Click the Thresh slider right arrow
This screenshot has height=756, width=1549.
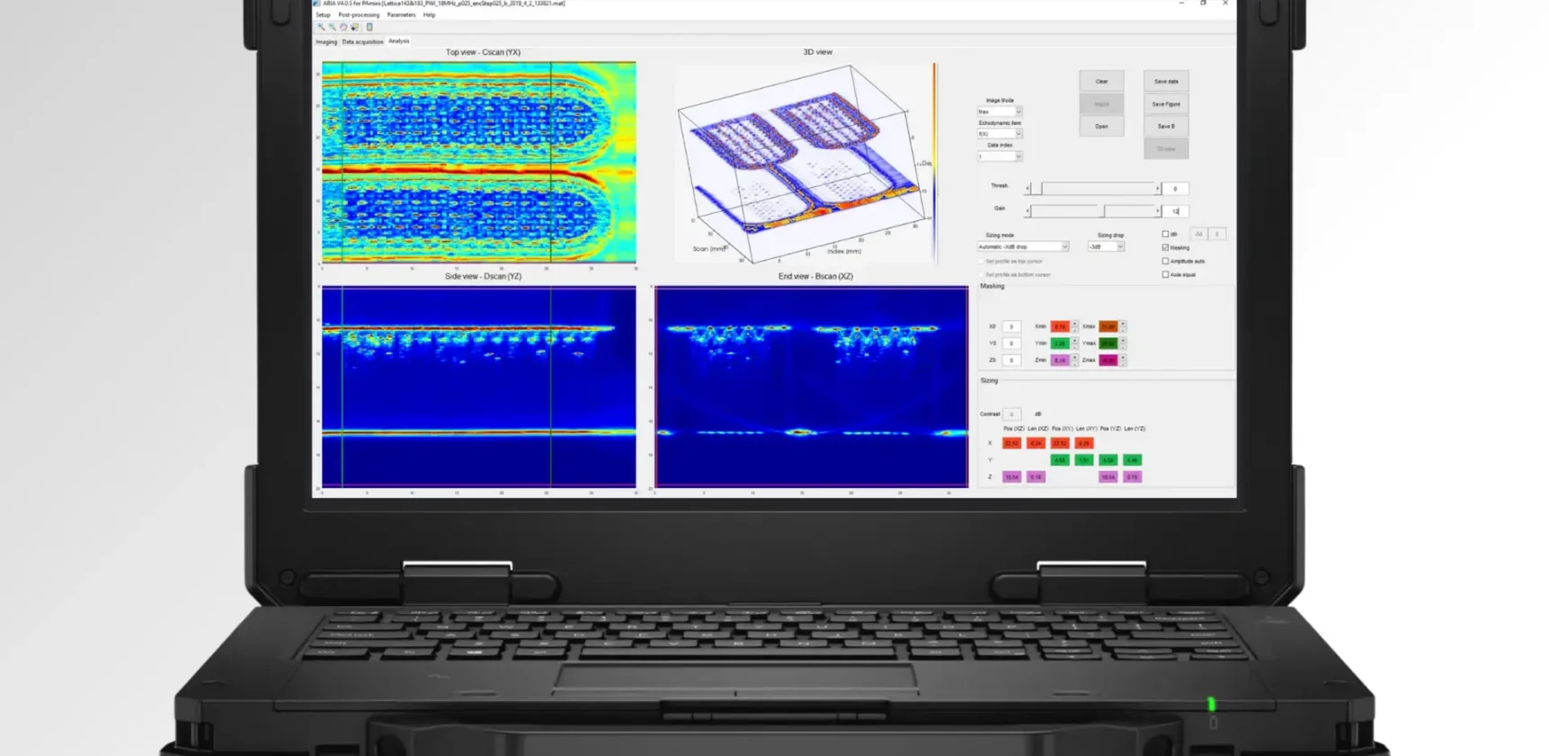coord(1158,189)
